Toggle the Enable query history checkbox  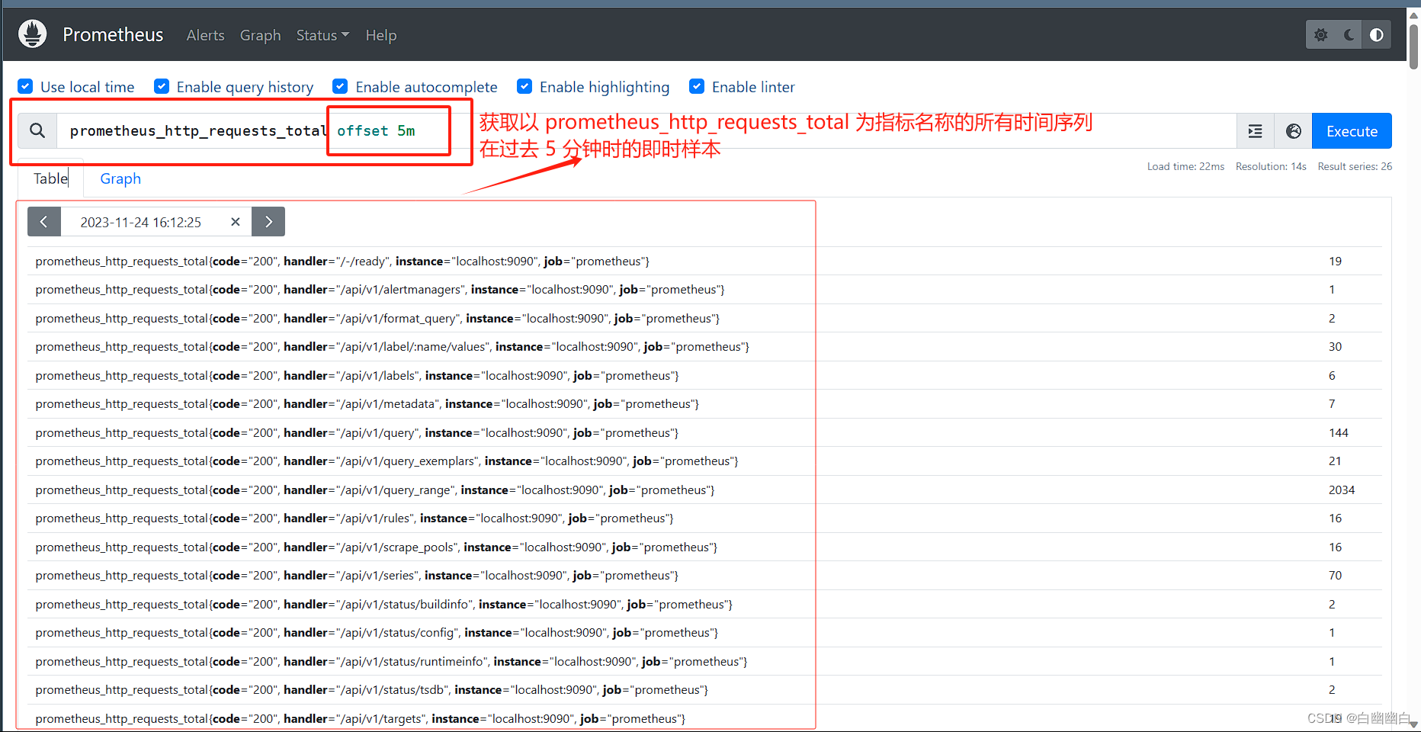tap(162, 86)
